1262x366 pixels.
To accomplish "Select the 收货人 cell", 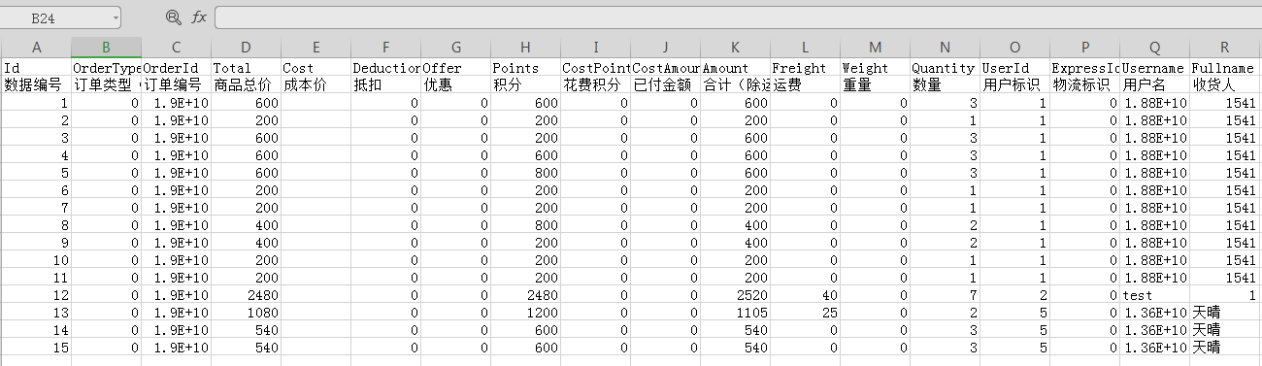I will 1225,85.
